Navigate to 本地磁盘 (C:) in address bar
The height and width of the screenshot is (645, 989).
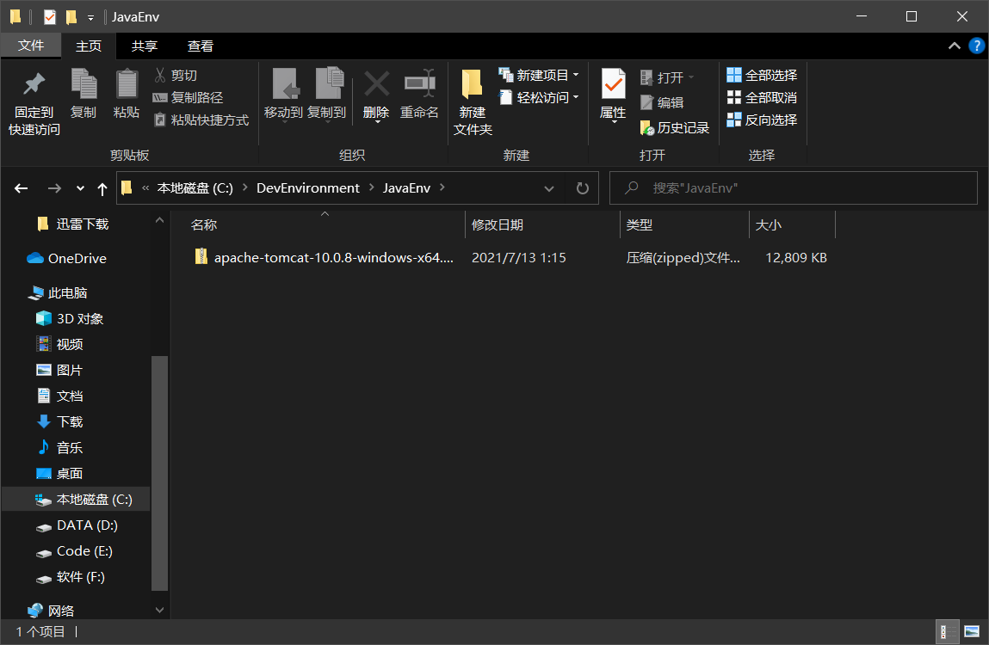click(195, 187)
